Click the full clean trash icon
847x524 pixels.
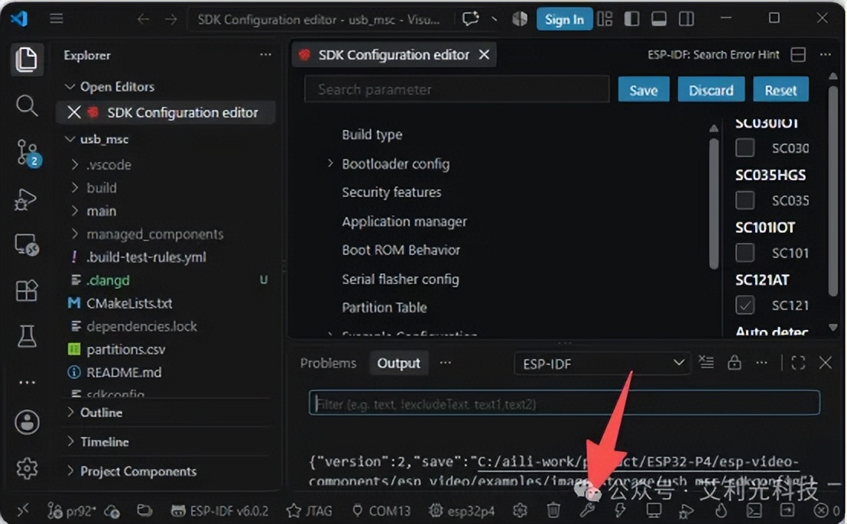pos(553,510)
